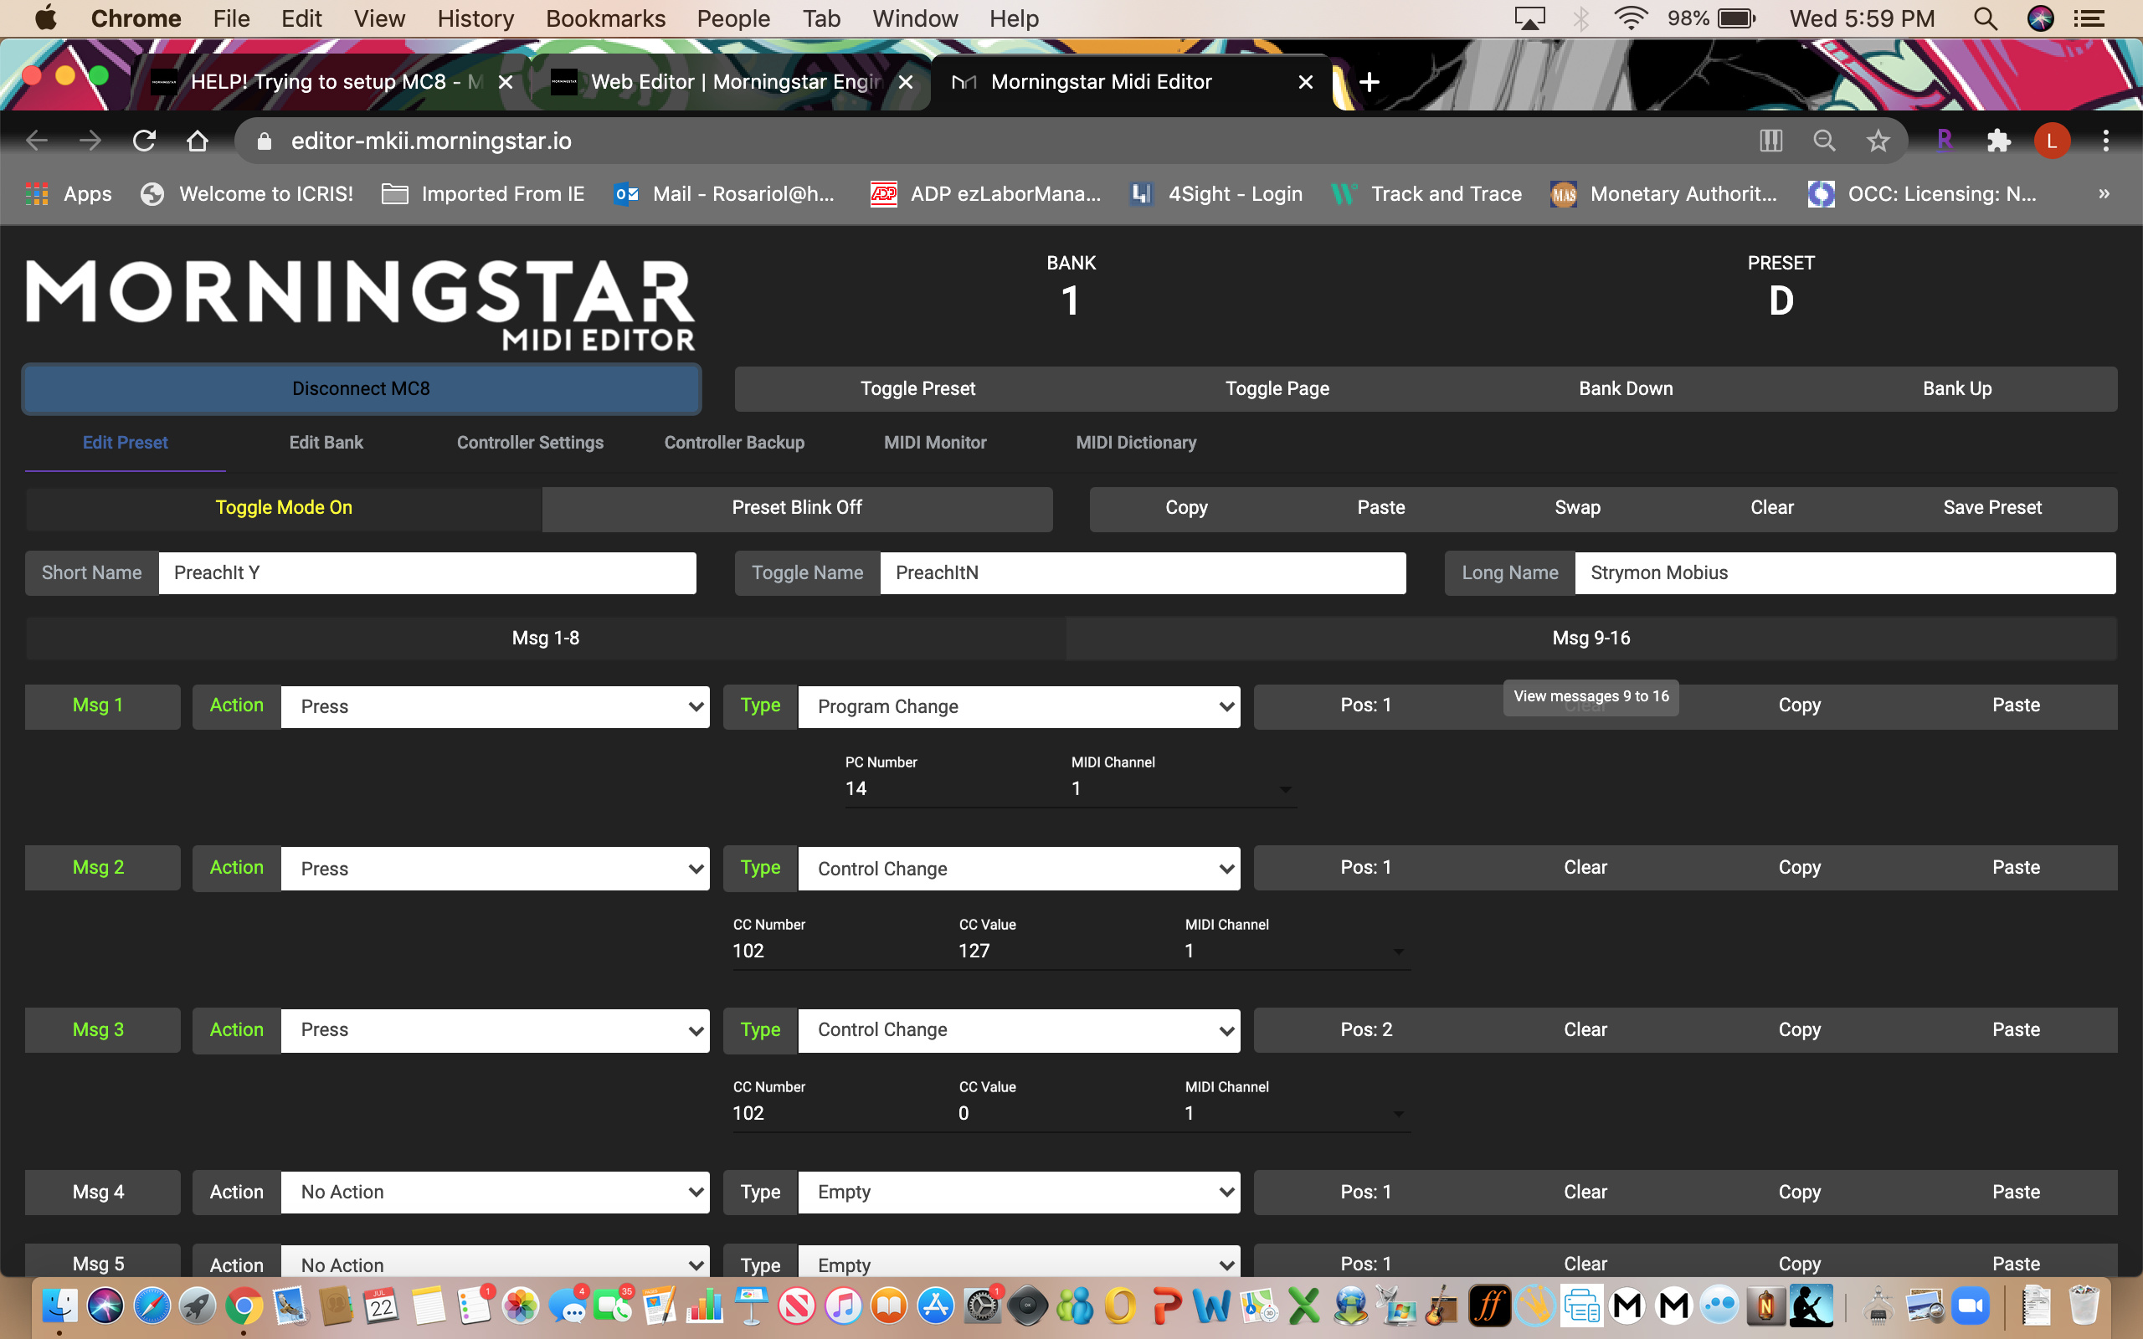This screenshot has height=1339, width=2143.
Task: Open Msg 3 Type Control Change dropdown
Action: point(1019,1030)
